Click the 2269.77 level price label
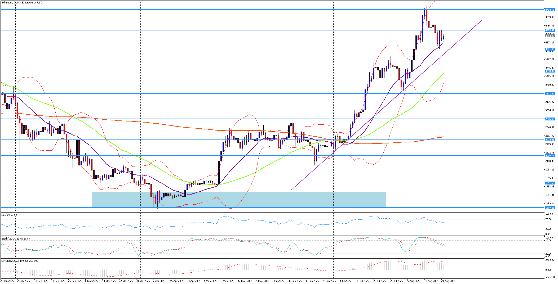Image resolution: width=558 pixels, height=284 pixels. pyautogui.click(x=550, y=156)
